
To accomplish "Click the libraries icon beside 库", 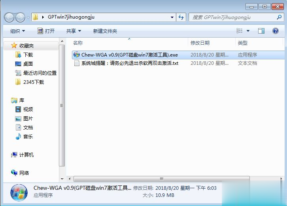I will click(14, 100).
